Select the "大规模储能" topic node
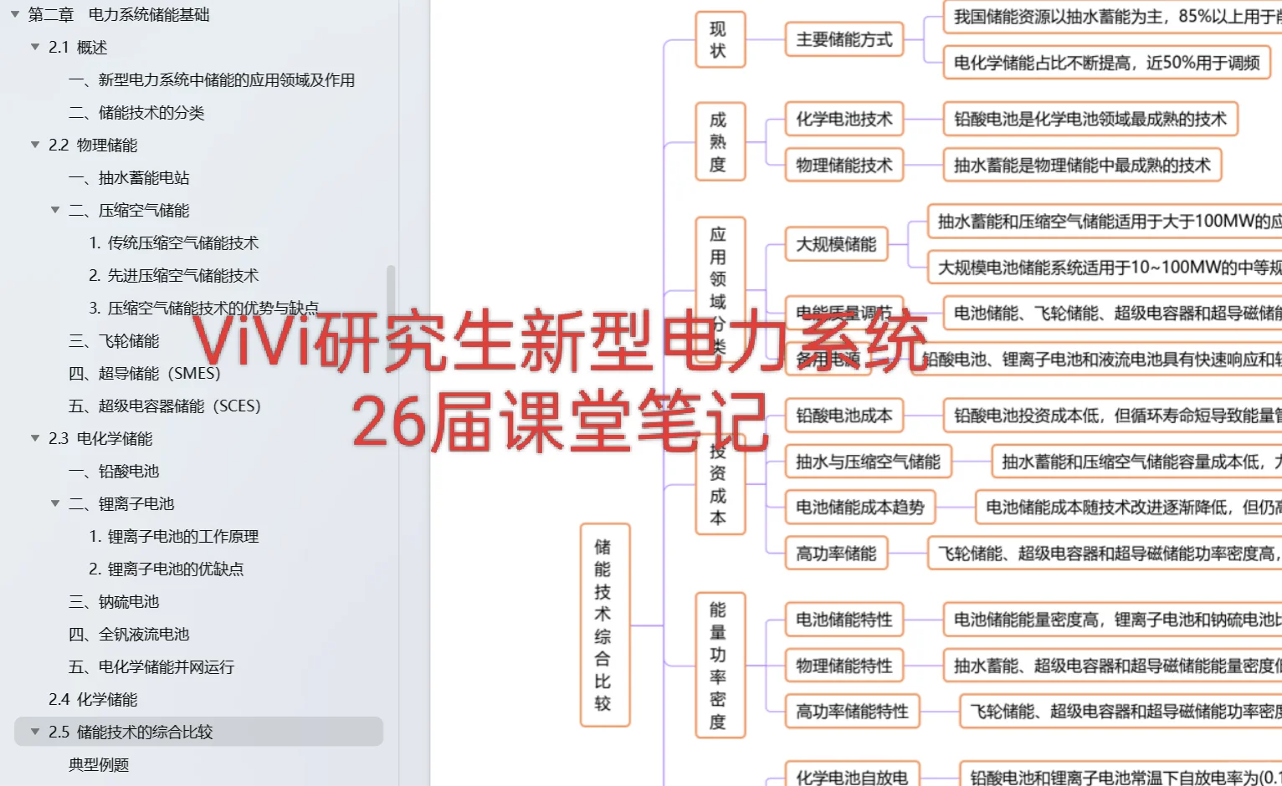The image size is (1282, 786). [x=835, y=244]
